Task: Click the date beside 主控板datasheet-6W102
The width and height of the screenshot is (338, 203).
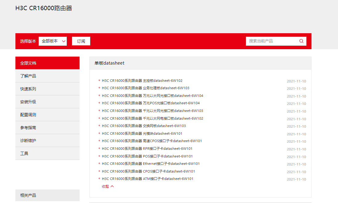Action: [x=296, y=81]
